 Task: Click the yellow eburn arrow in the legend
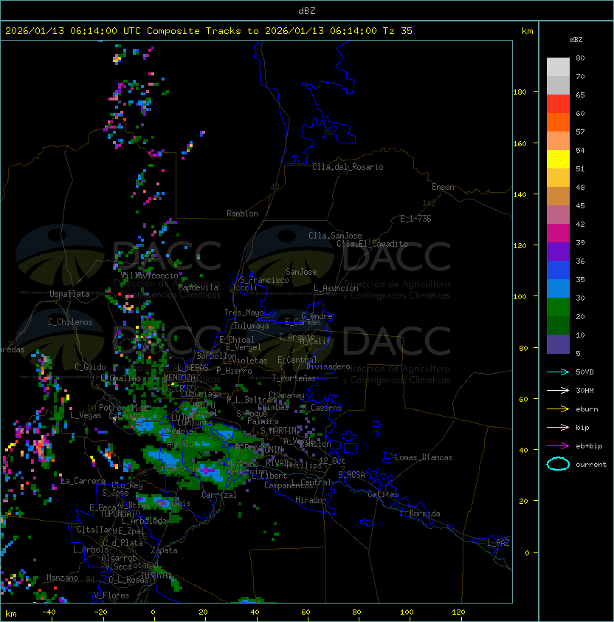coord(558,409)
